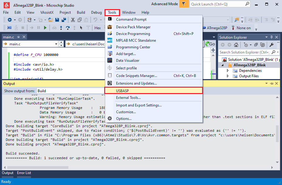Click the Solution Explorer Home icon
Viewport: 282px width, 185px height.
(236, 45)
